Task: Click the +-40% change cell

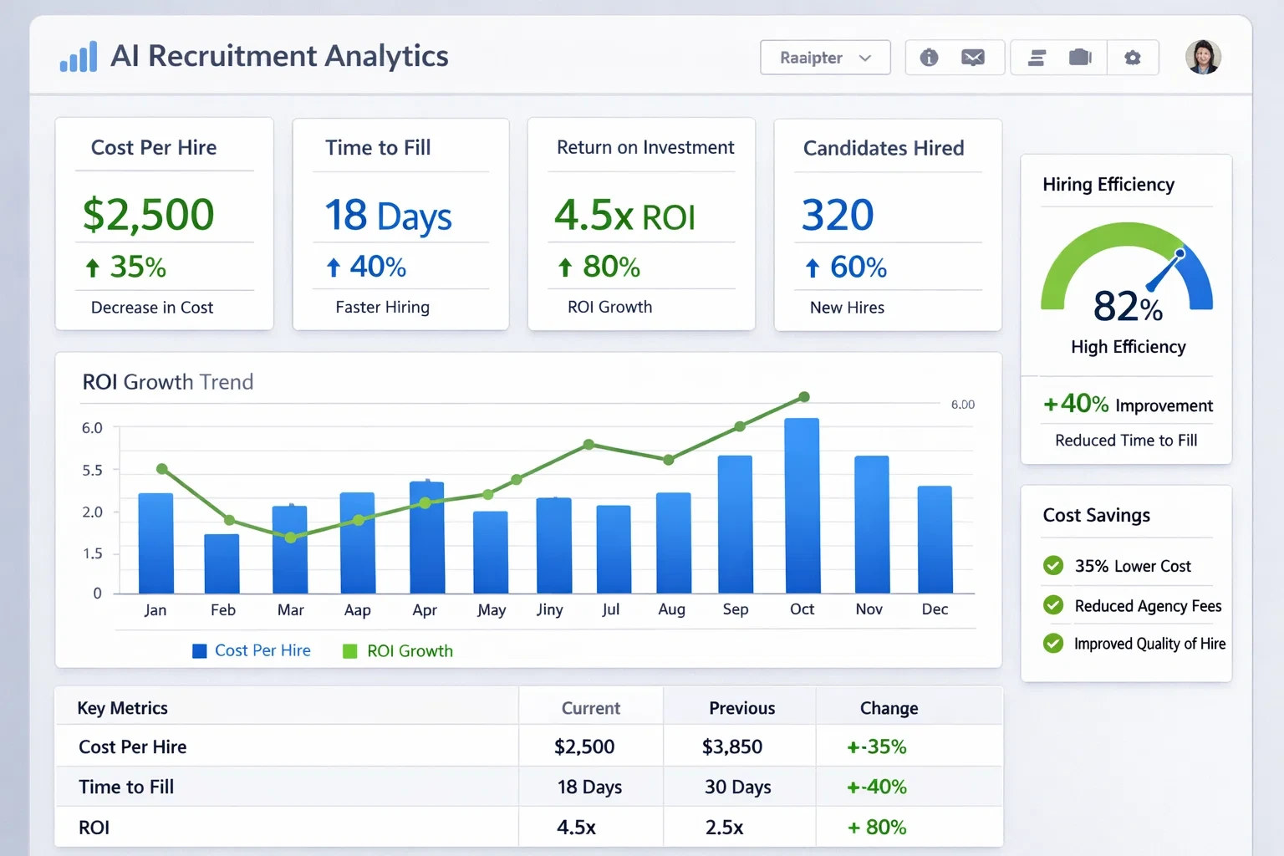Action: (877, 787)
